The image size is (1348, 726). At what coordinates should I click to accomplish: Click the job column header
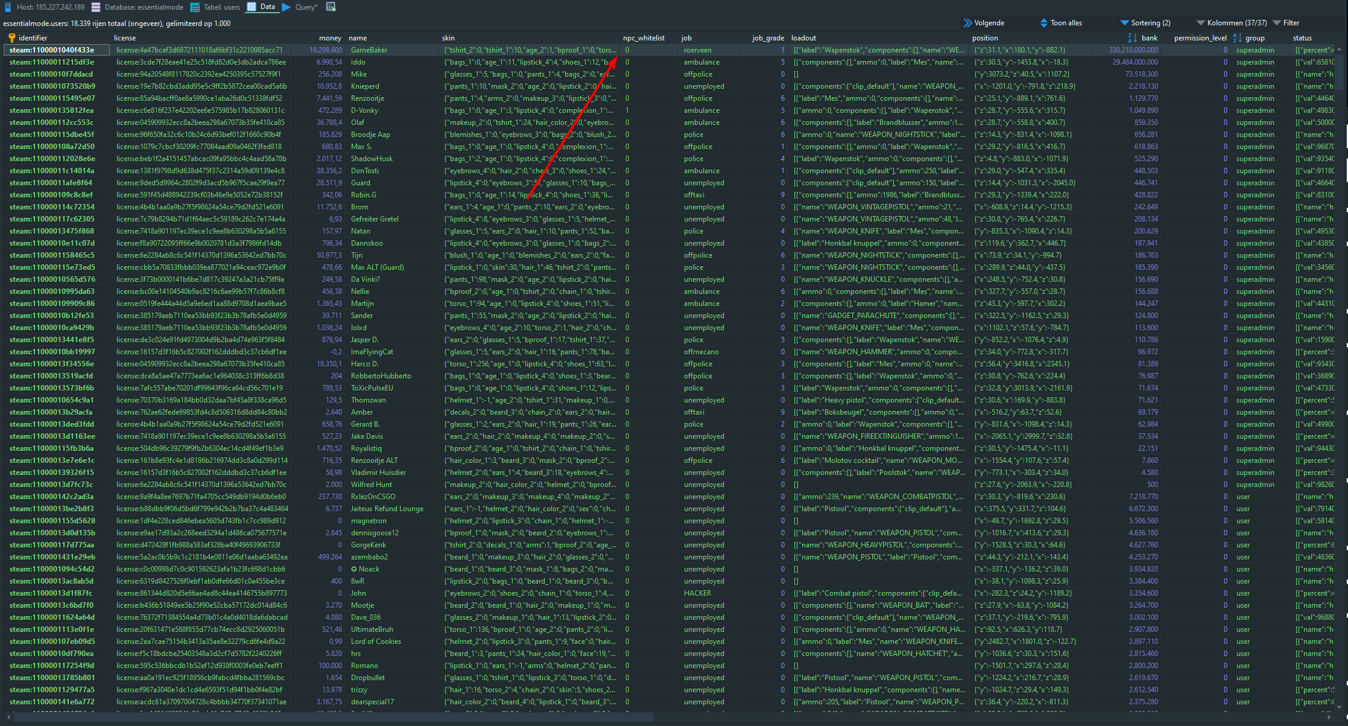click(x=686, y=38)
